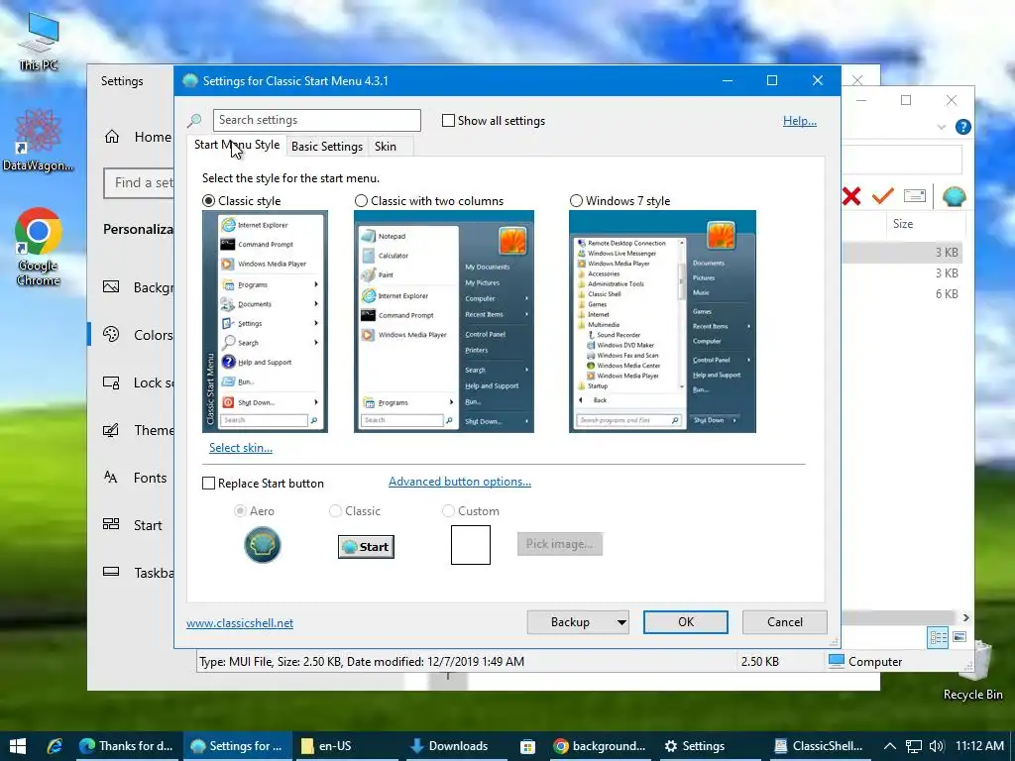Open Thanks for d... Edge taskbar window
The image size is (1015, 761).
pos(126,746)
